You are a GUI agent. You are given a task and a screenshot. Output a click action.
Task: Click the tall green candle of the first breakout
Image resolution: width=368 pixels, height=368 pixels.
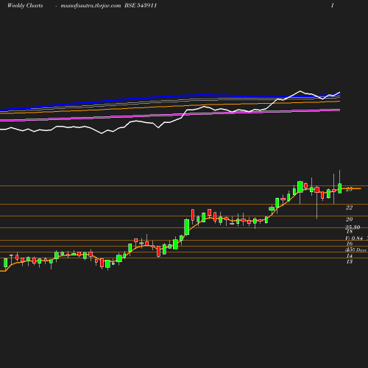pyautogui.click(x=187, y=227)
